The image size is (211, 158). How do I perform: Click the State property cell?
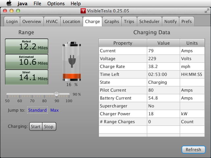click(123, 82)
